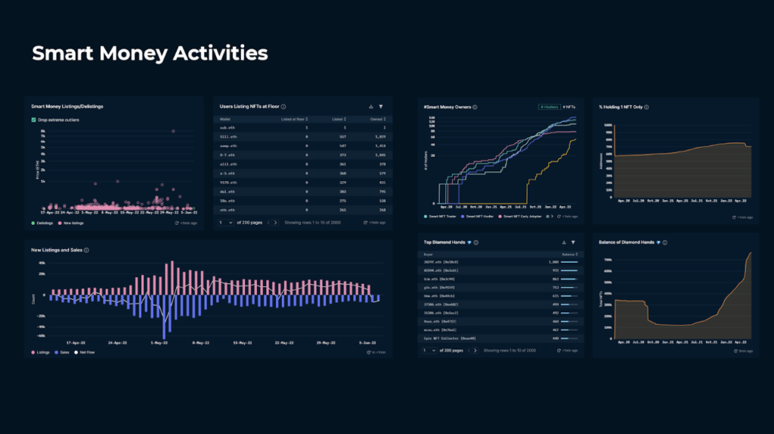Sort Top Diamond Hands by Balance
The height and width of the screenshot is (434, 774).
(570, 254)
